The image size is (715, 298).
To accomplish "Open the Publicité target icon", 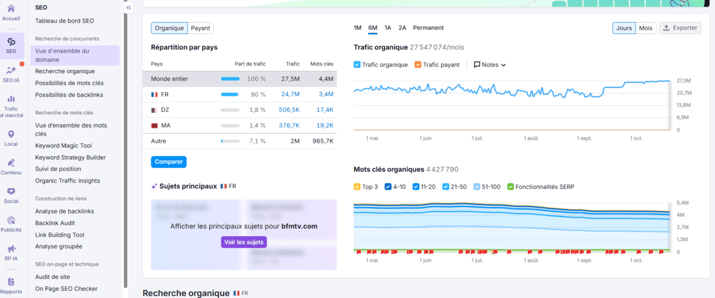I will click(x=11, y=220).
